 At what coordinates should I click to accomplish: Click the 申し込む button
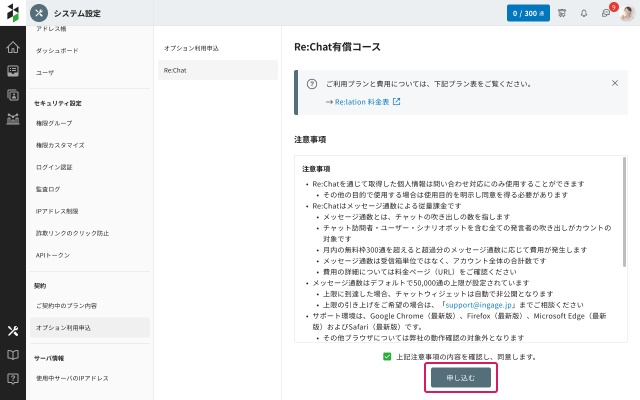(x=461, y=377)
